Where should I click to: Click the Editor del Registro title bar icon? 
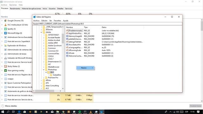coord(35,17)
